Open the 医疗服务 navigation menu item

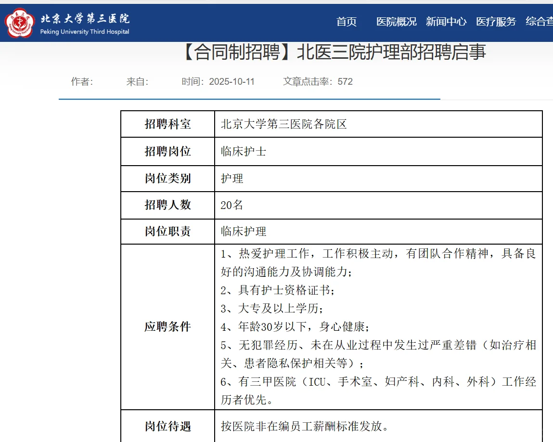coord(496,22)
